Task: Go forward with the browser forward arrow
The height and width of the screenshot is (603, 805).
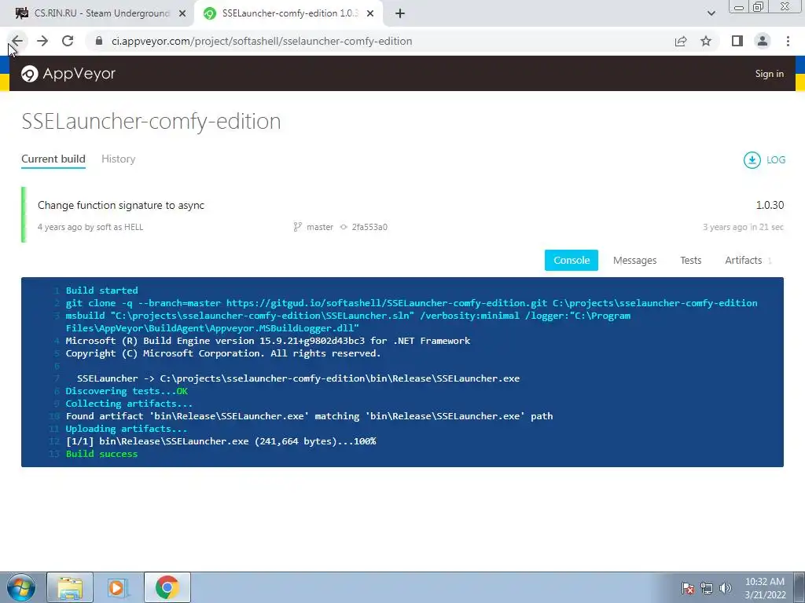Action: click(x=42, y=41)
